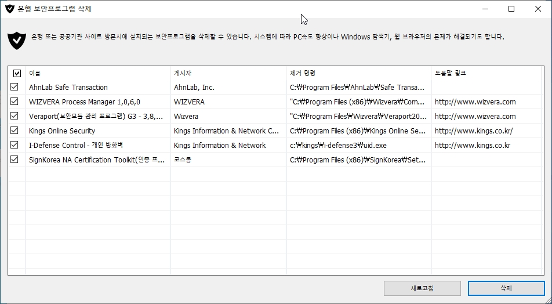This screenshot has width=552, height=304.
Task: Click publisher cell AhnLab, Inc.
Action: pyautogui.click(x=194, y=88)
